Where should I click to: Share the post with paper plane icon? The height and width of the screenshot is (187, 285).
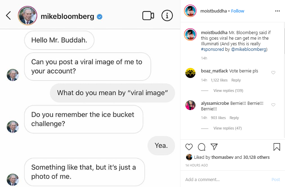click(214, 147)
